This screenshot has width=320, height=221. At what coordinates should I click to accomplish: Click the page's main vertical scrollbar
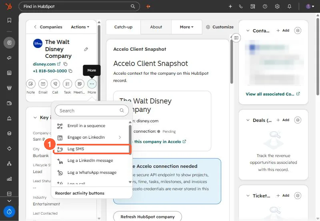click(318, 57)
